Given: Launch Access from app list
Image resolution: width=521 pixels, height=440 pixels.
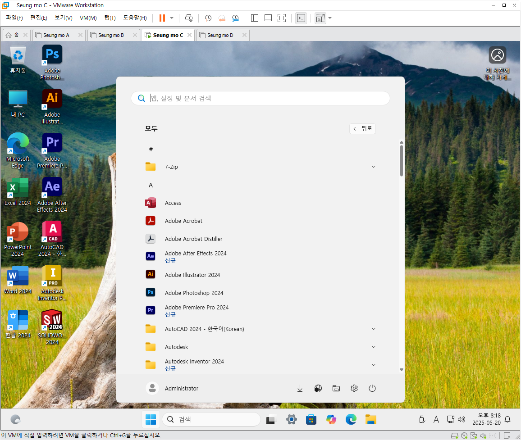Looking at the screenshot, I should point(261,203).
